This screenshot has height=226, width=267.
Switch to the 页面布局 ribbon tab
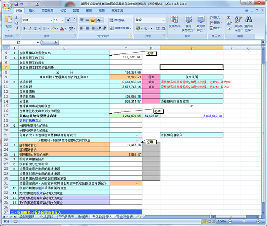click(x=48, y=11)
